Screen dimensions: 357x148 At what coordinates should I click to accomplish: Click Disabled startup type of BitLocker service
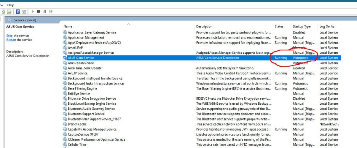(x=299, y=99)
